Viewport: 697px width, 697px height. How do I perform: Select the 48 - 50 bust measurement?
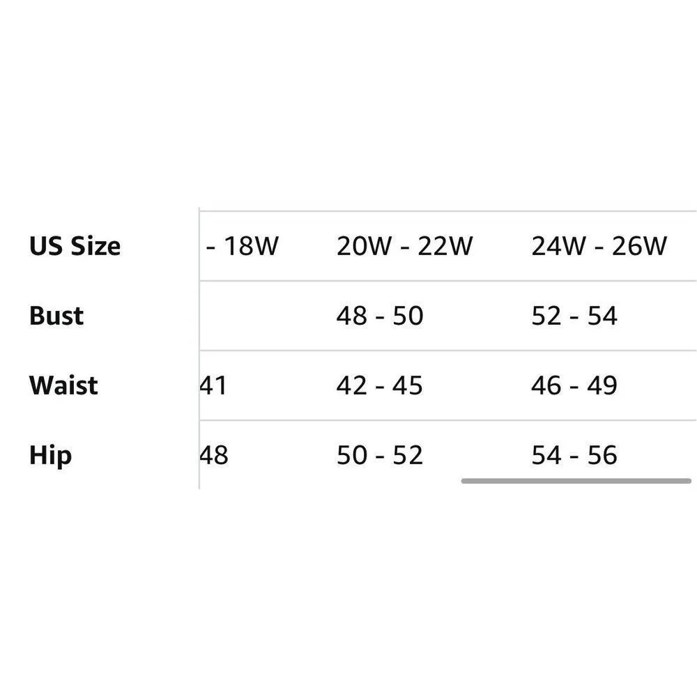coord(379,316)
